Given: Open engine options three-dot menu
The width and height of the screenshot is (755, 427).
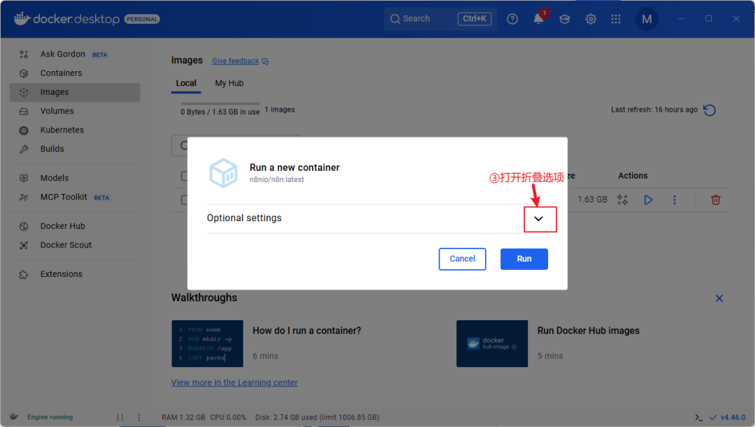Looking at the screenshot, I should 139,417.
